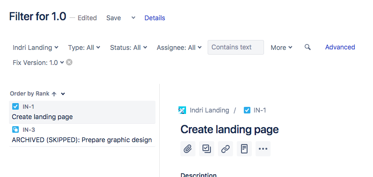Open the Fix Version: 1.0 dropdown
This screenshot has height=177, width=373.
click(x=39, y=63)
